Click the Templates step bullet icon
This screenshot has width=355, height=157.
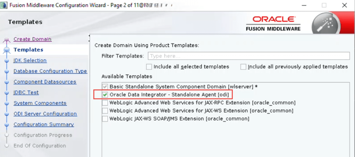click(7, 50)
